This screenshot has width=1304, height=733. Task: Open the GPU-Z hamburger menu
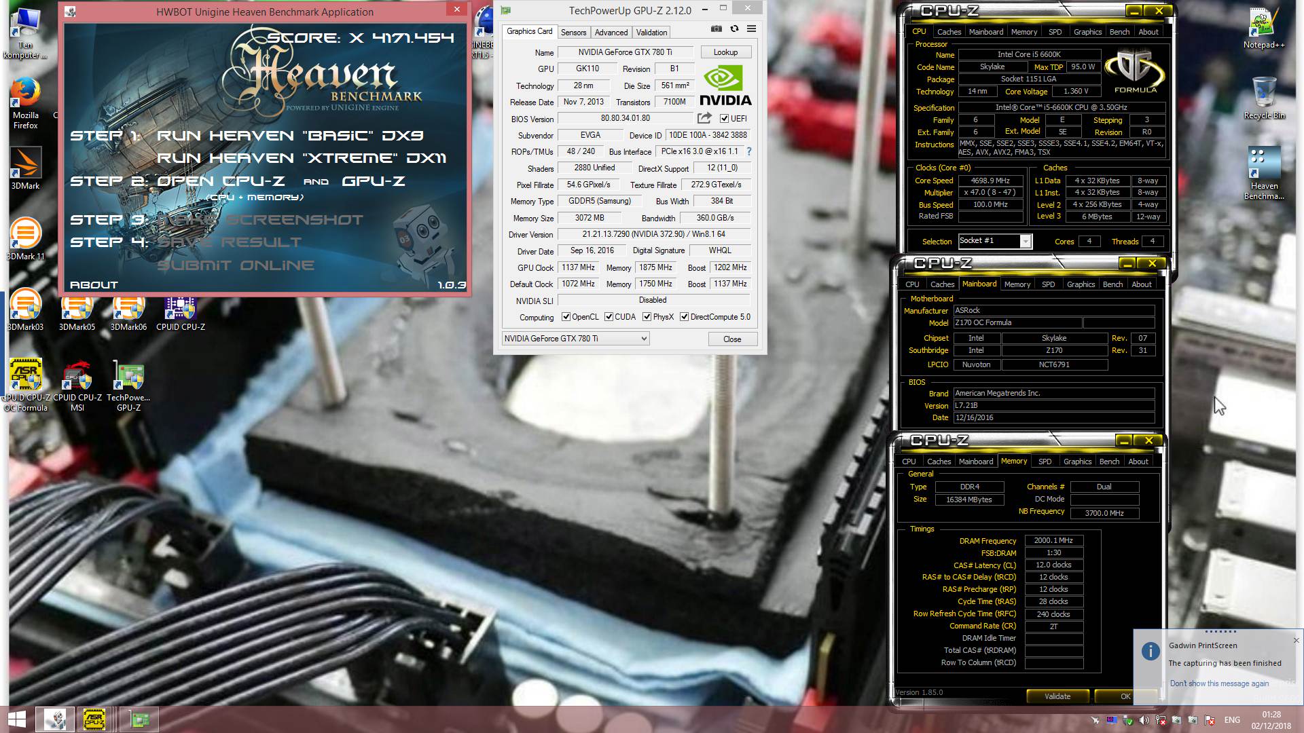[751, 29]
